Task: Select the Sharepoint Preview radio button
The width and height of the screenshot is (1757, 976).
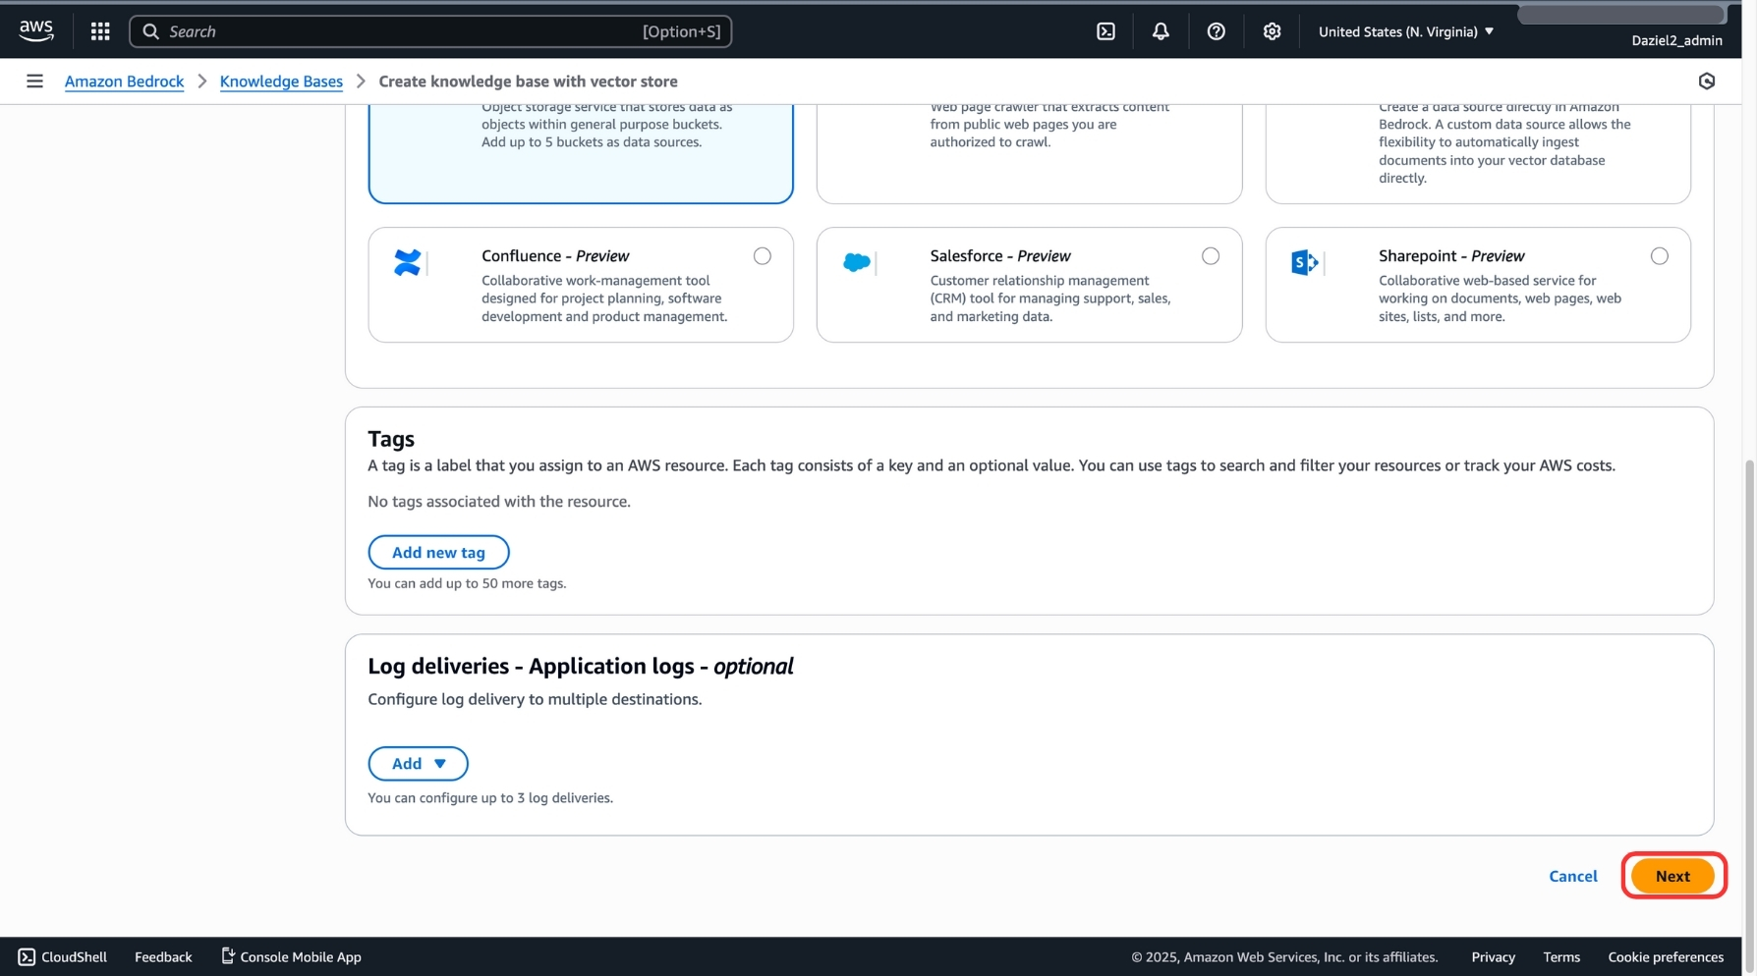Action: [1659, 255]
